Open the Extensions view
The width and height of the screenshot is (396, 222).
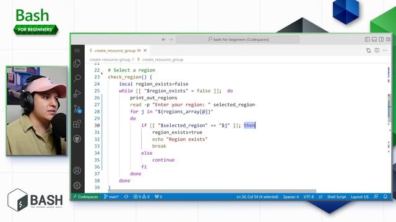77,124
